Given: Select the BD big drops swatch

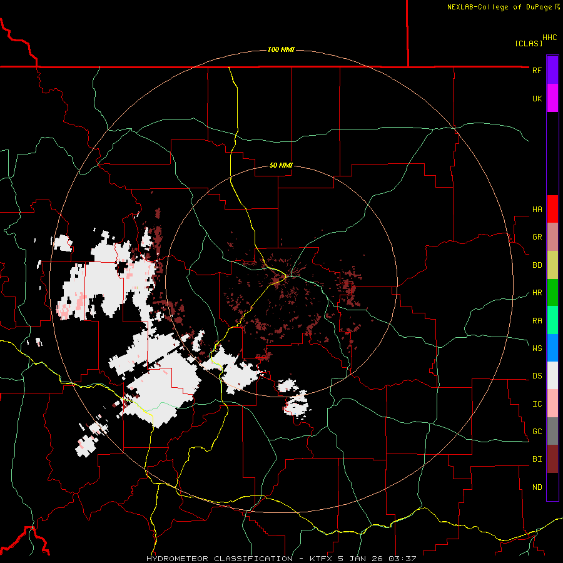Looking at the screenshot, I should coord(552,265).
